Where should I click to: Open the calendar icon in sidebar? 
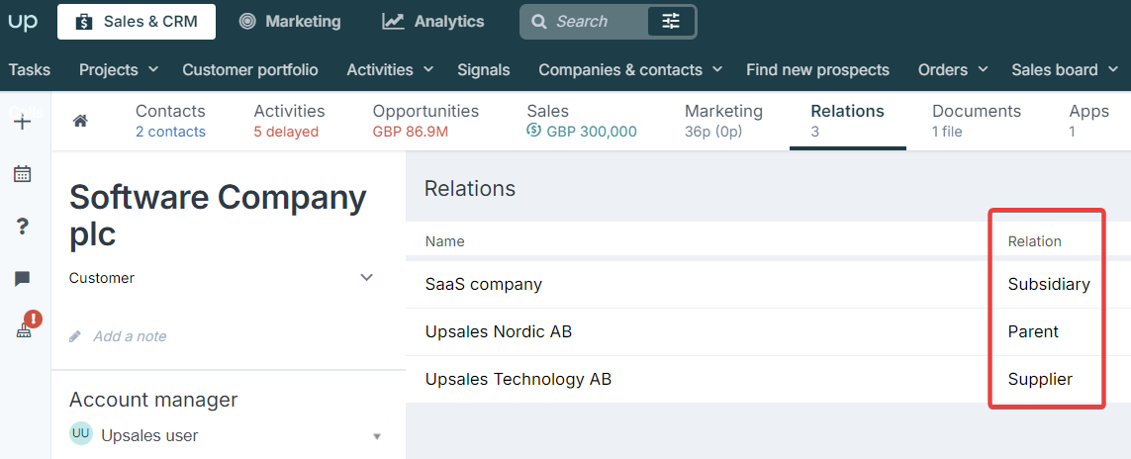[x=23, y=174]
